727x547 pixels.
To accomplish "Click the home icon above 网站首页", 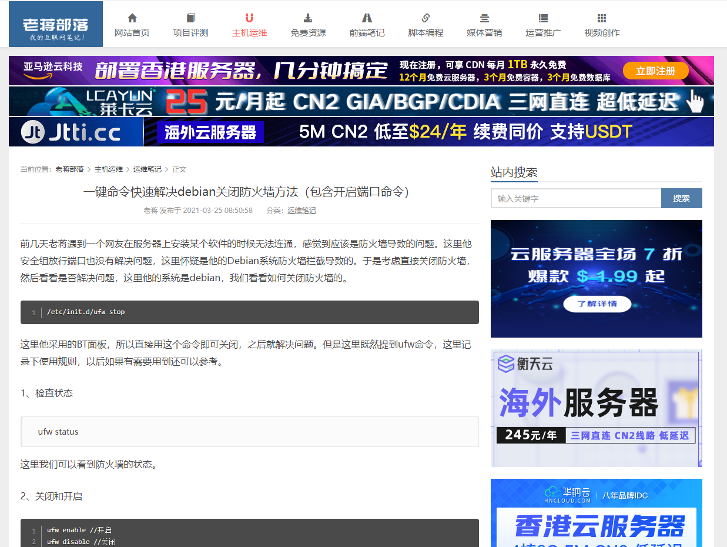I will 132,18.
